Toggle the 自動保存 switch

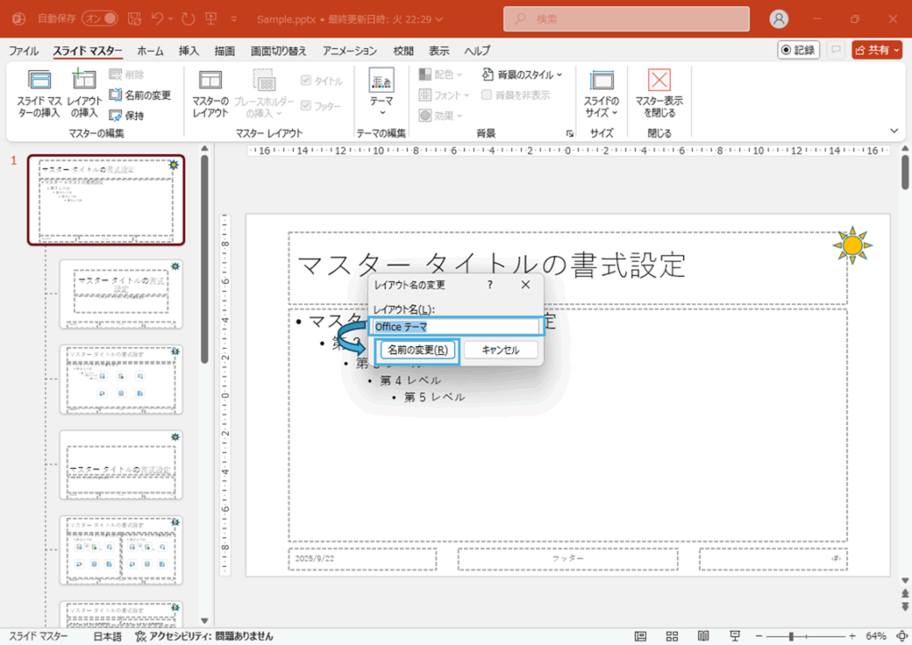(100, 19)
